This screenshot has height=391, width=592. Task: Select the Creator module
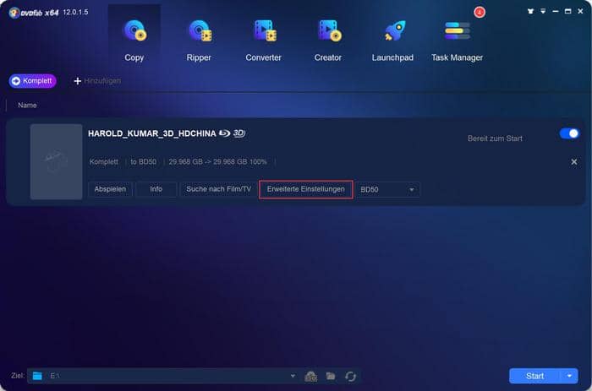coord(328,41)
